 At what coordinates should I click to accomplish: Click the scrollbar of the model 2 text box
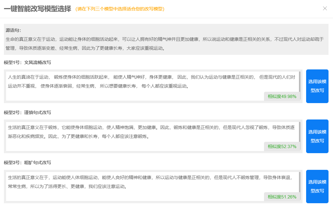(300, 131)
